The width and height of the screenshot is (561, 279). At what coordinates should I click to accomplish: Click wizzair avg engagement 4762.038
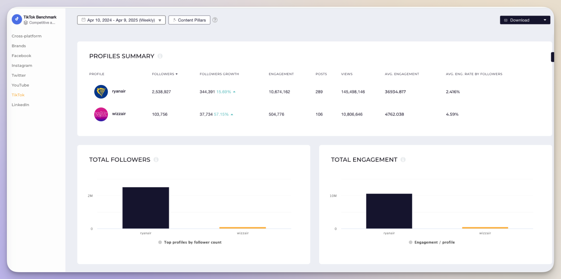[394, 114]
